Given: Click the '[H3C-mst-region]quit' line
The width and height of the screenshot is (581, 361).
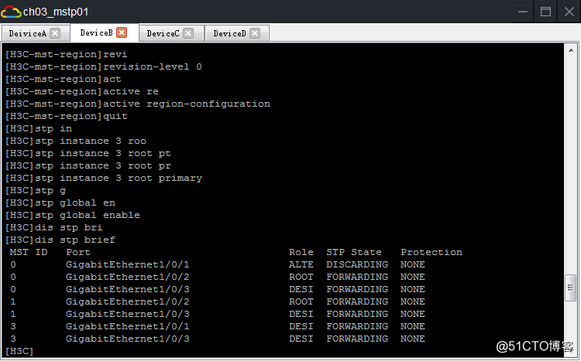Looking at the screenshot, I should click(x=67, y=117).
